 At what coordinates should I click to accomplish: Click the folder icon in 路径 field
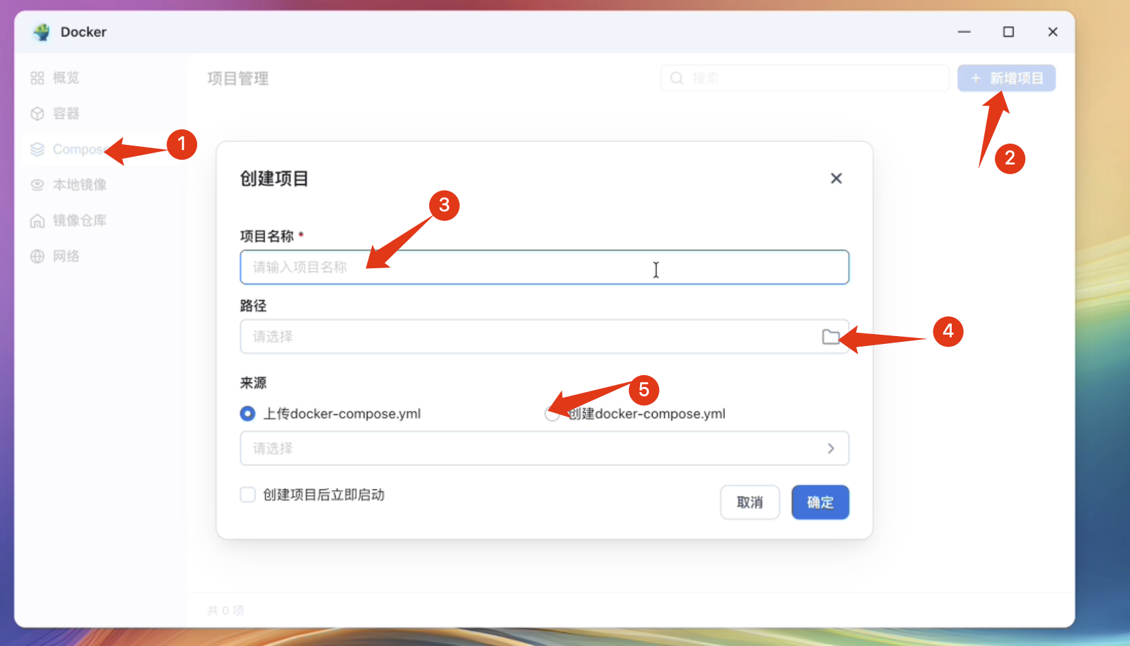(x=830, y=337)
